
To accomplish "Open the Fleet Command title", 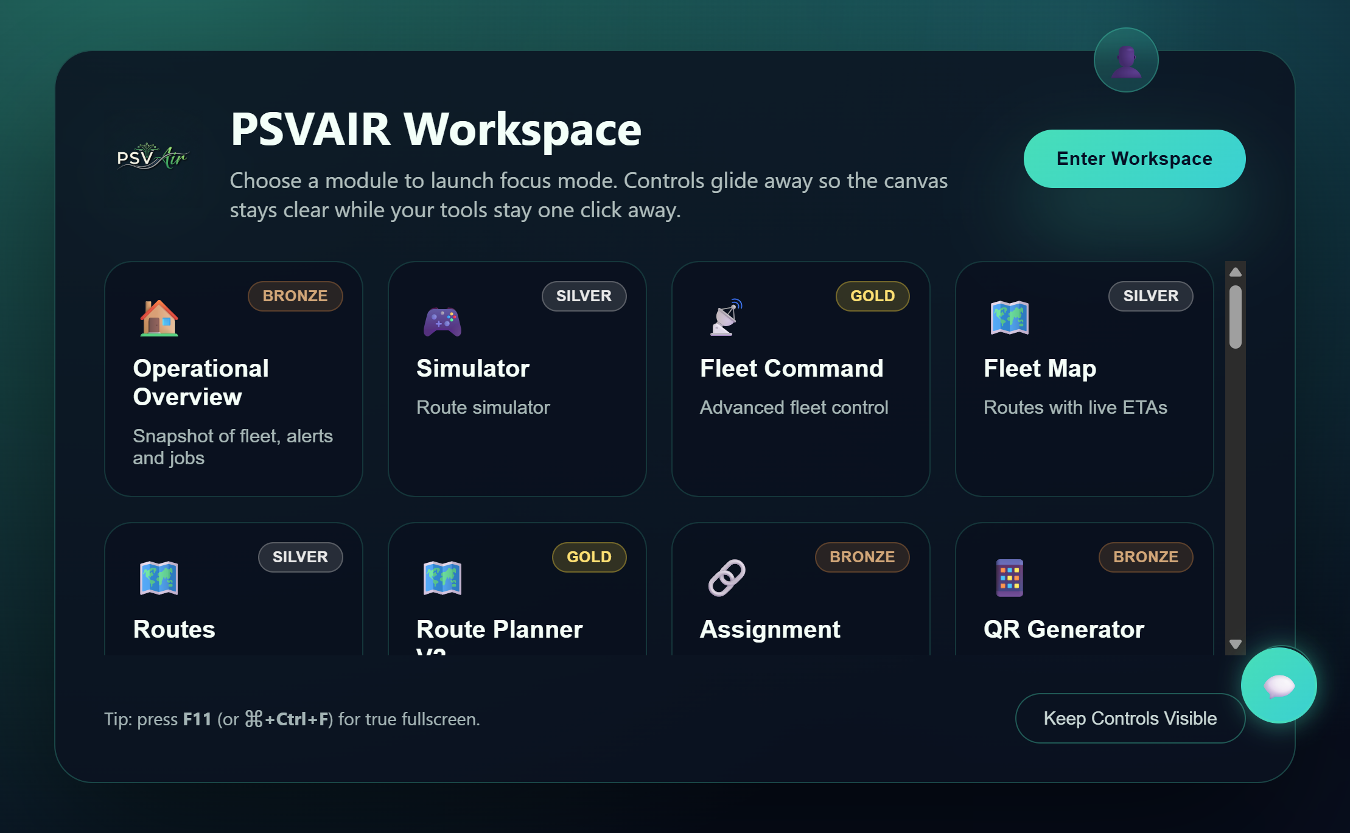I will click(791, 368).
